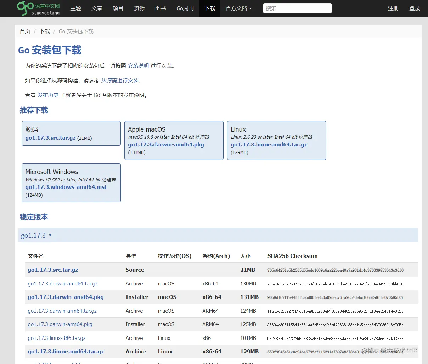Download go1.17.3.linux-amd64.tar.gz from Linux card

click(x=269, y=145)
